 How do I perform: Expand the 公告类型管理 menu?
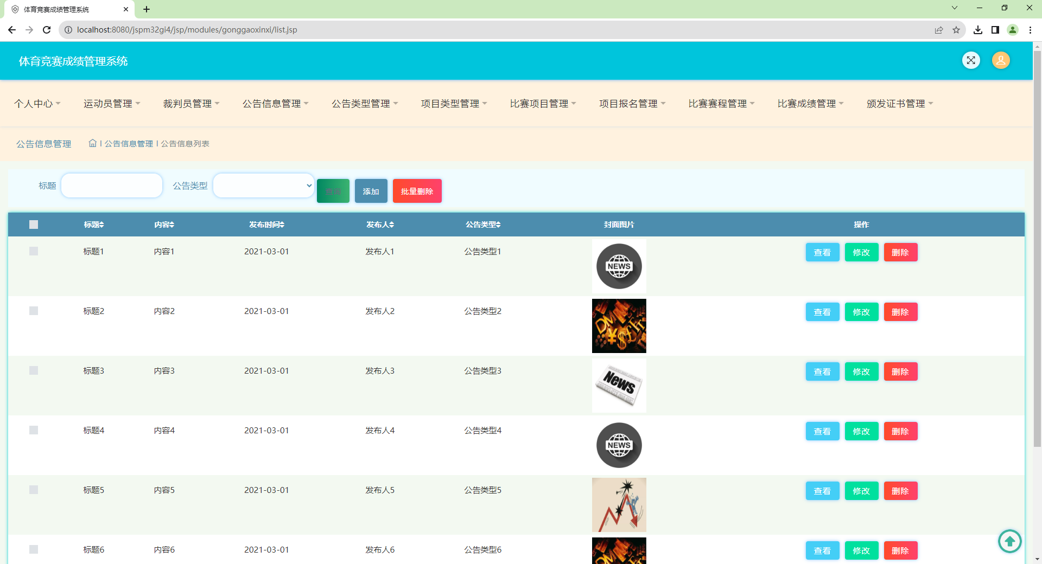coord(365,104)
